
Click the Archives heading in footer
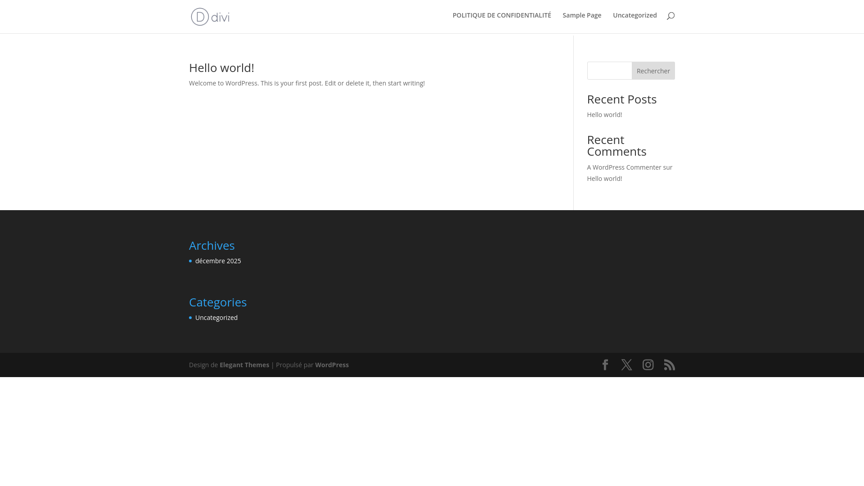[212, 245]
